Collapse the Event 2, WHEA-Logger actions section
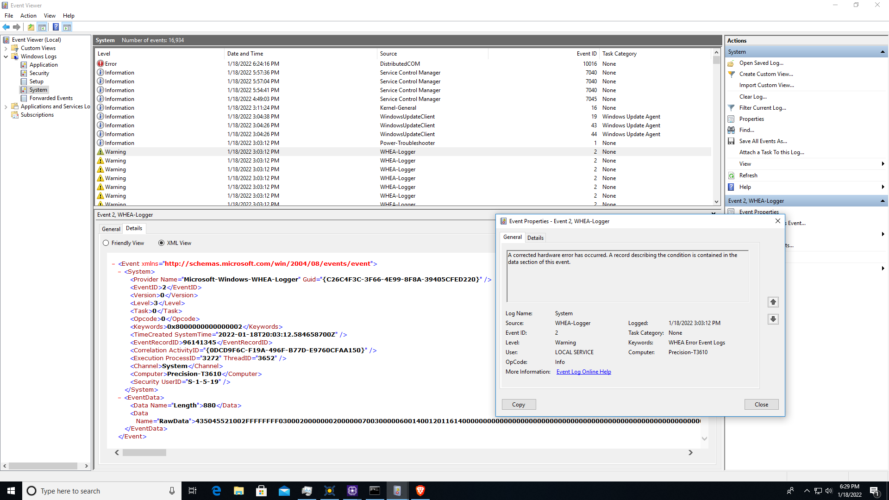 pyautogui.click(x=883, y=201)
